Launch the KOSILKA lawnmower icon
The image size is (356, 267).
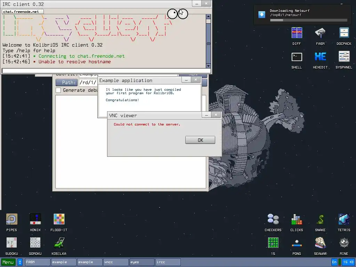tap(59, 243)
